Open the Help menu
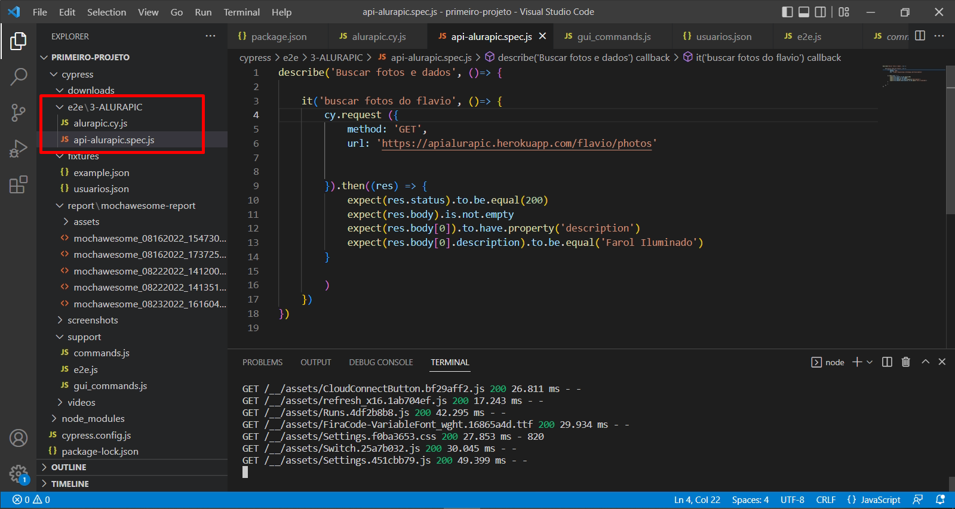 click(281, 12)
